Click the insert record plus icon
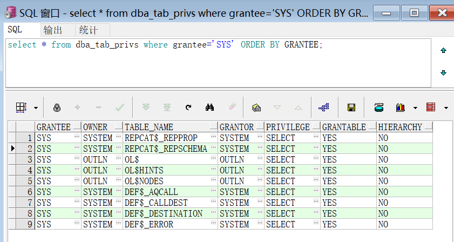The width and height of the screenshot is (454, 242). 77,107
